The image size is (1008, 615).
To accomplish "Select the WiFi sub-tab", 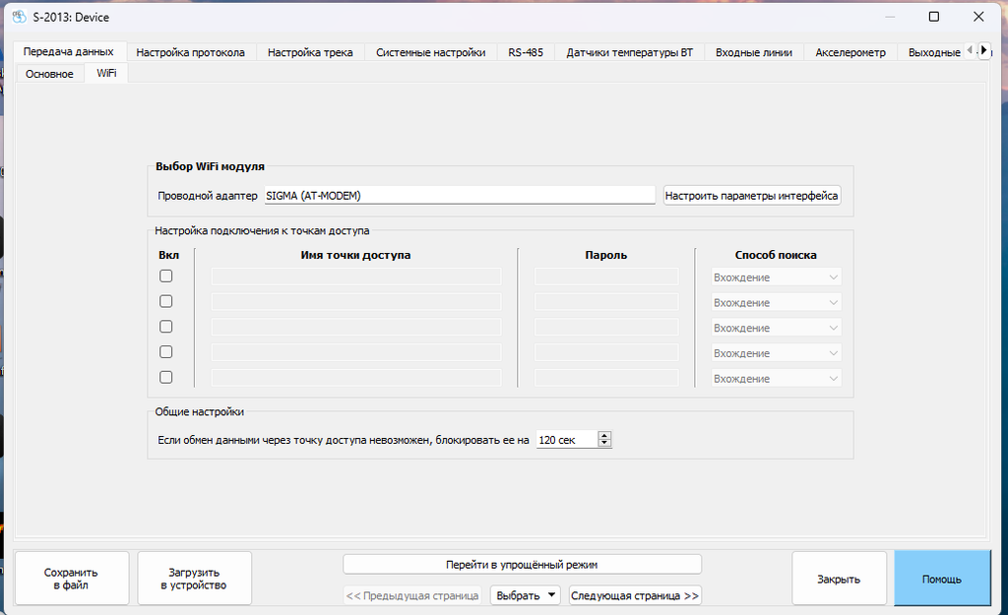I will 106,73.
